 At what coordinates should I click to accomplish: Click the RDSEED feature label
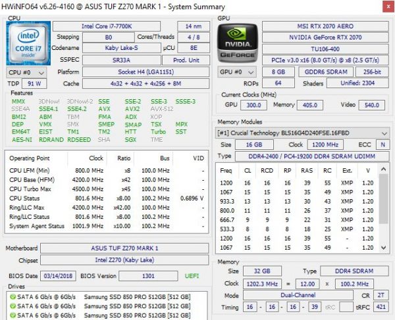coord(79,139)
